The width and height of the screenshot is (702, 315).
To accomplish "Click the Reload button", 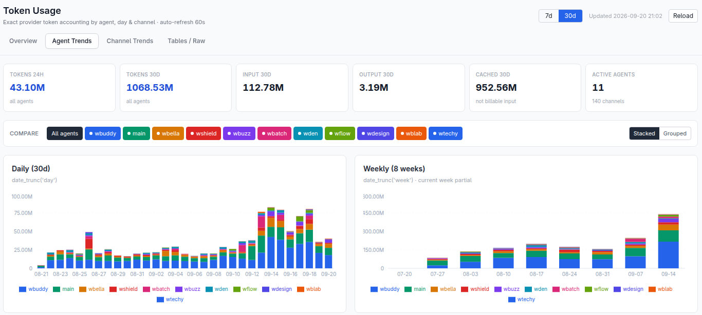I will [683, 16].
